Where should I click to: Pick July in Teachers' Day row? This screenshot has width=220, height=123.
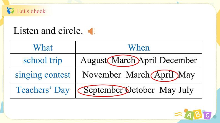coord(186,90)
